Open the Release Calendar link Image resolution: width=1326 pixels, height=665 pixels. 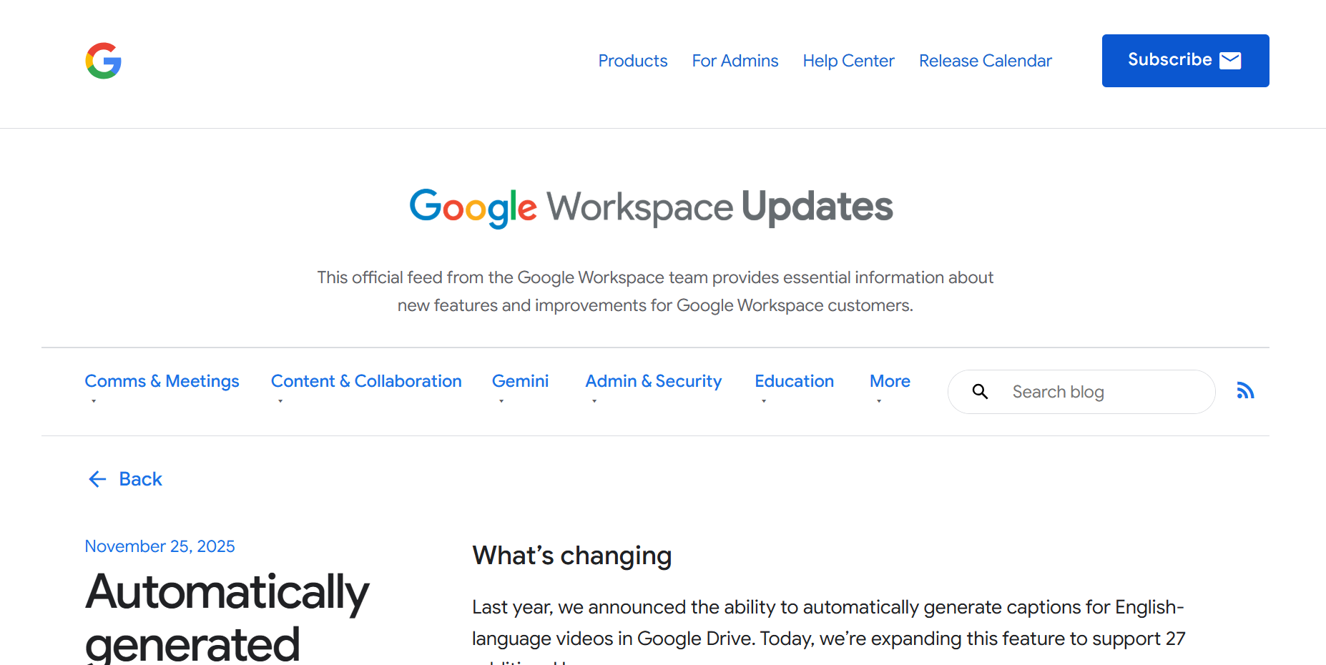tap(985, 61)
